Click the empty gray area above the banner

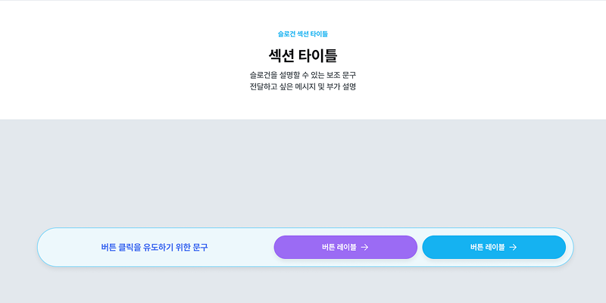303,174
